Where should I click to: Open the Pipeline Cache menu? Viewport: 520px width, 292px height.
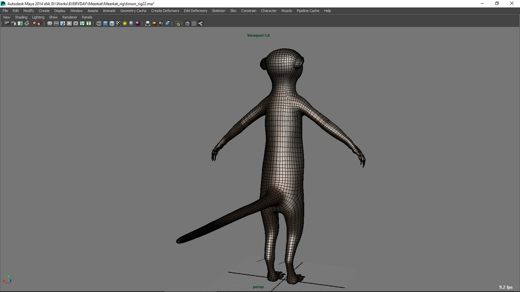pyautogui.click(x=308, y=10)
